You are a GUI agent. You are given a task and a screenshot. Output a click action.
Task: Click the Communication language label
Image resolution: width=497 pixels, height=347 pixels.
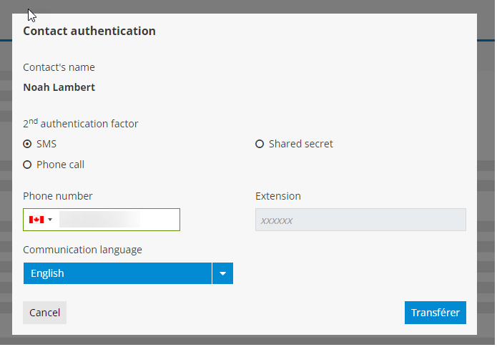pos(82,250)
